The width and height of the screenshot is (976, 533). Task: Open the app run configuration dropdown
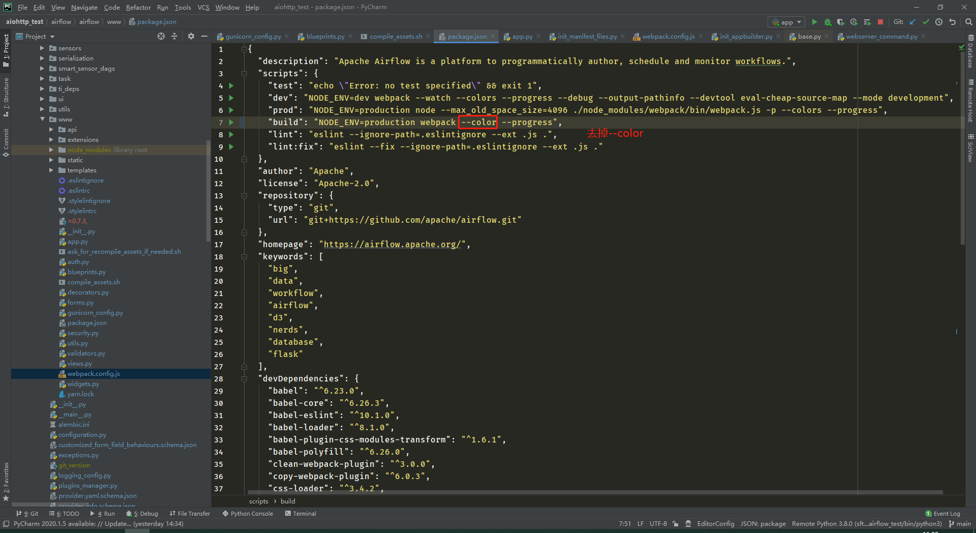[786, 22]
